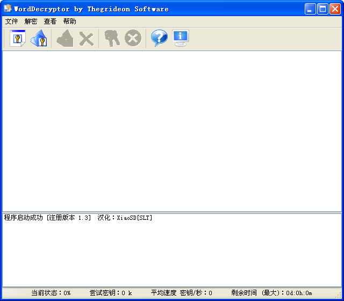Viewport: 344px width, 301px height.
Task: Click the blue folder with key icon
Action: pyautogui.click(x=39, y=38)
